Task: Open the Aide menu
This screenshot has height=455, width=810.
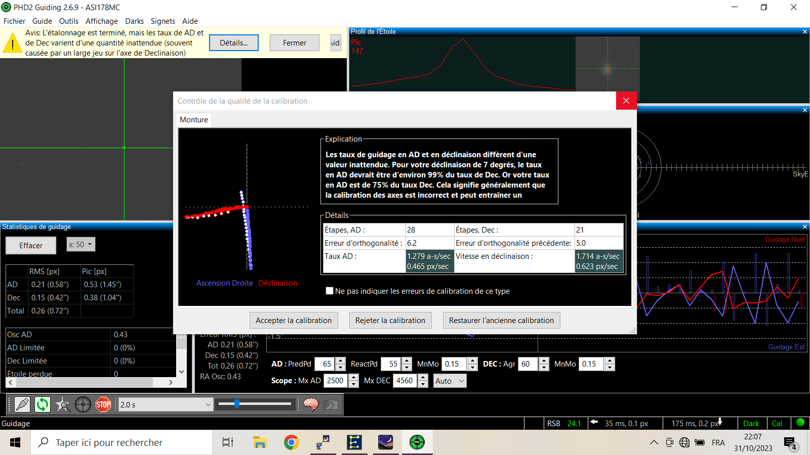Action: tap(190, 21)
